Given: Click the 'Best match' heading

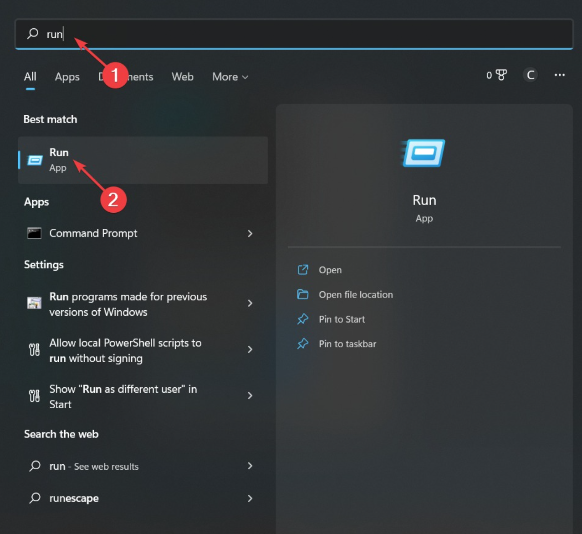Looking at the screenshot, I should point(50,119).
